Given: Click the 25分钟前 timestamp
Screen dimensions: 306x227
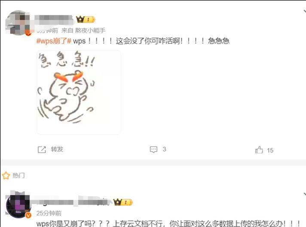Looking at the screenshot, I should tap(49, 213).
